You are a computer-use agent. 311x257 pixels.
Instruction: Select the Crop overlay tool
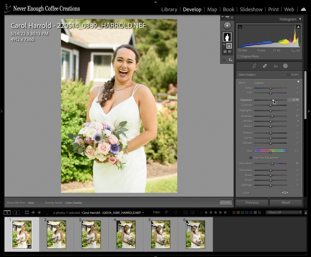tap(254, 66)
